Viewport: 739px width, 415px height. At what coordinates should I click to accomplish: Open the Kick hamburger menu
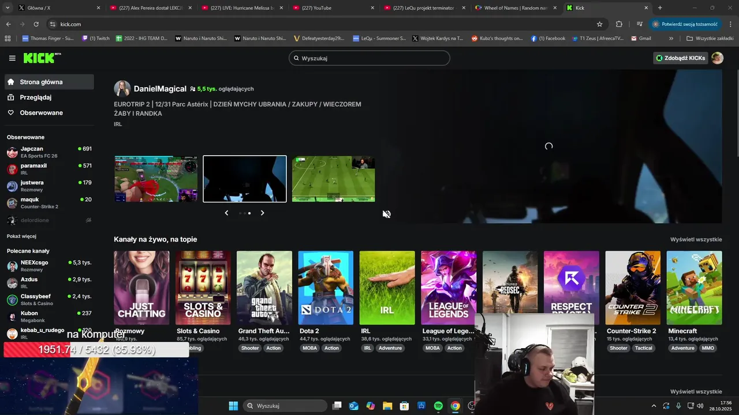coord(12,58)
